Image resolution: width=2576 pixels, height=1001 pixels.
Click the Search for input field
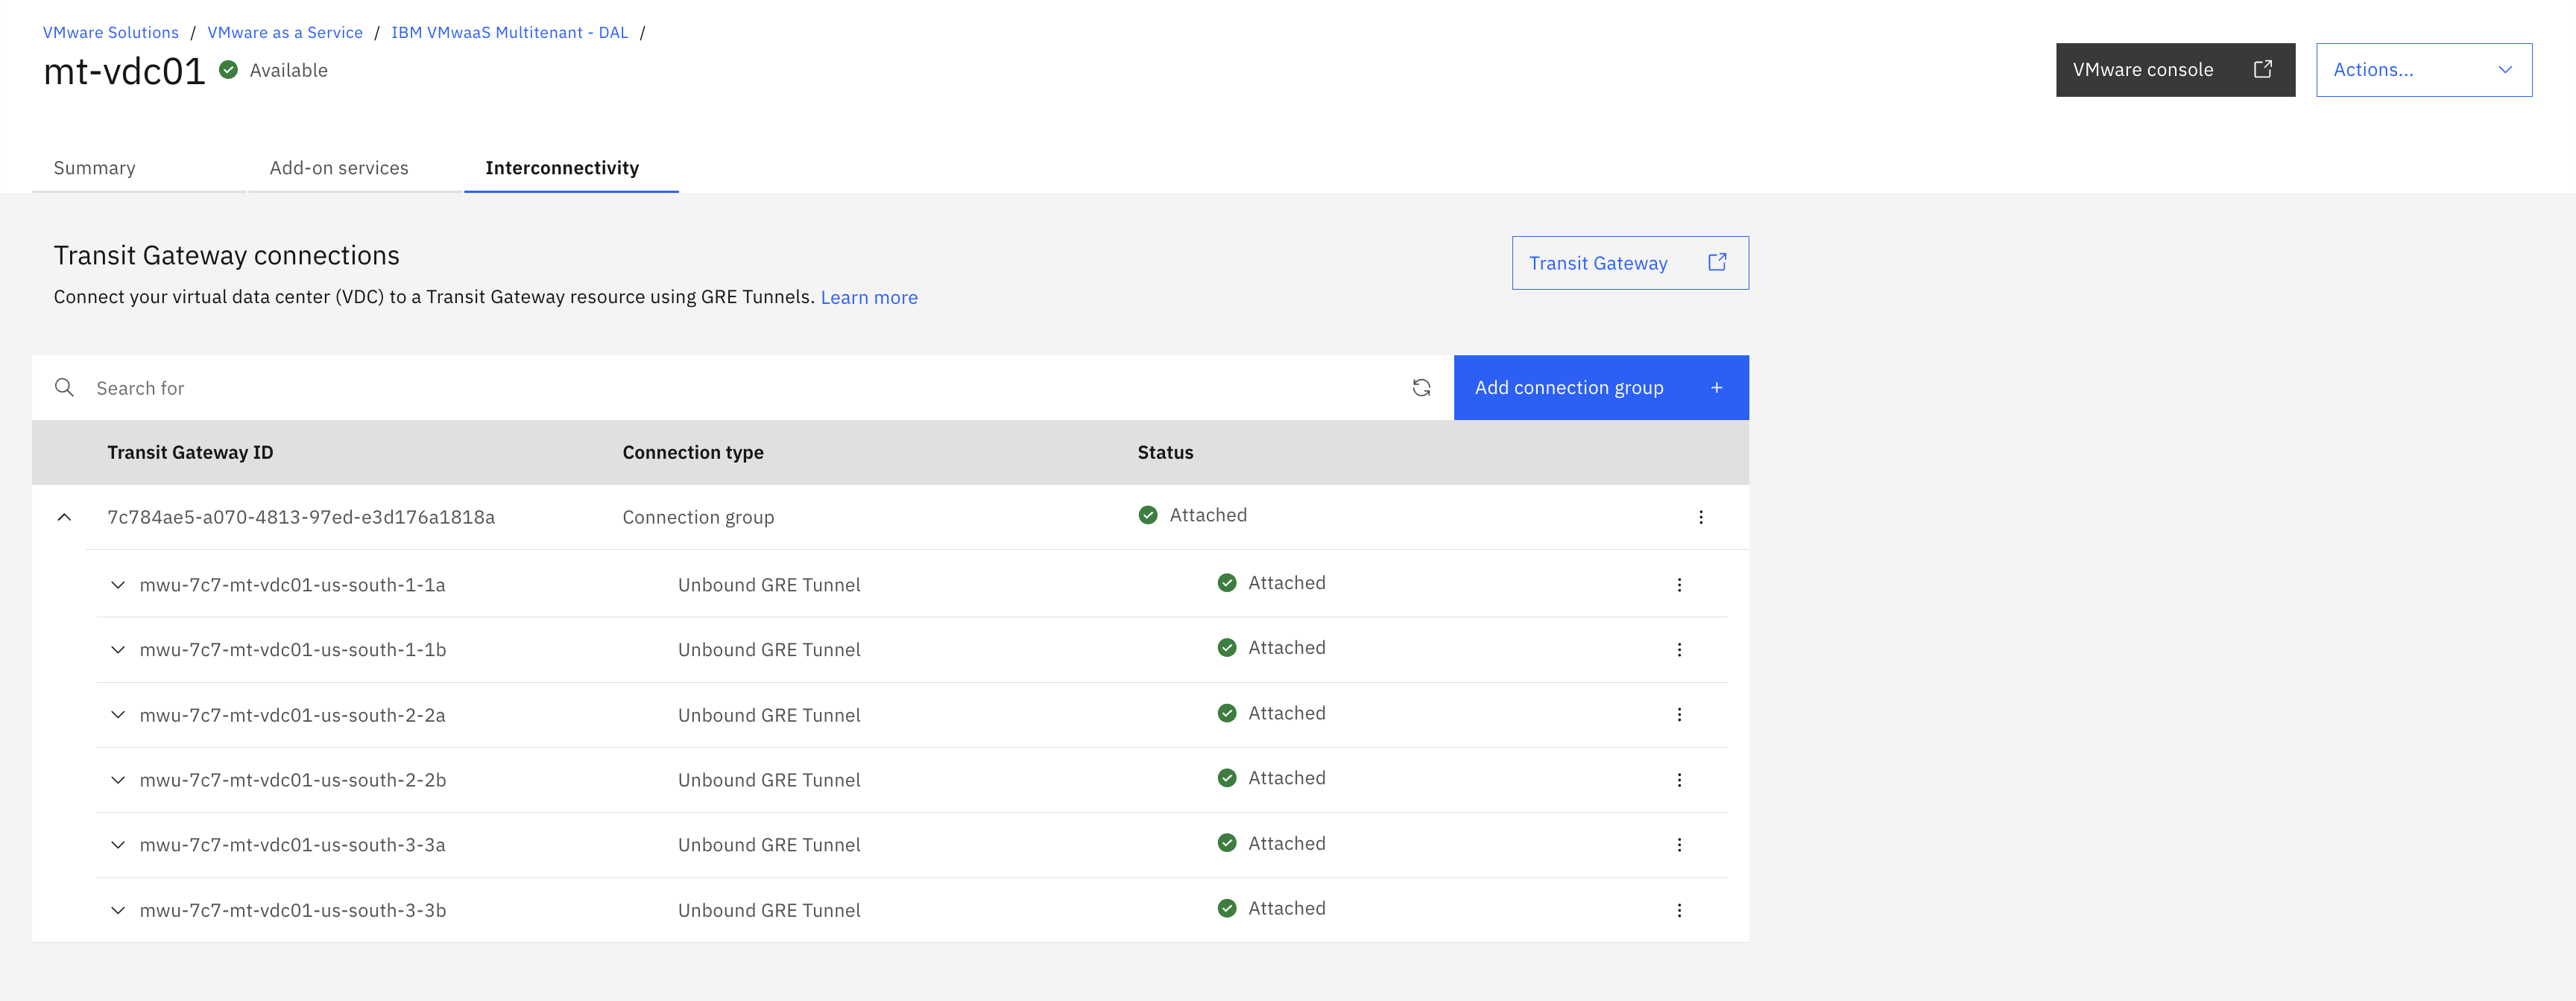[x=740, y=387]
